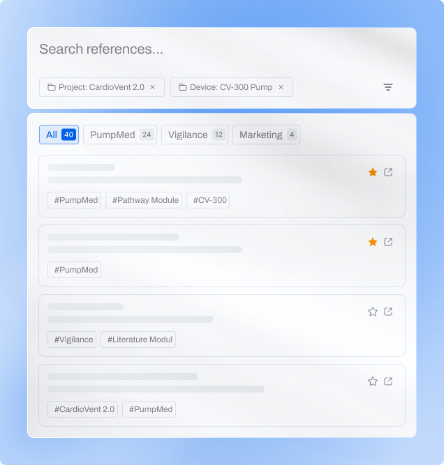Open fourth reference via external link icon
This screenshot has width=444, height=465.
(x=389, y=381)
